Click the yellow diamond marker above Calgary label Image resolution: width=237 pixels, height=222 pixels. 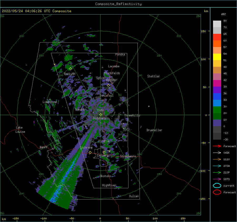[104, 152]
